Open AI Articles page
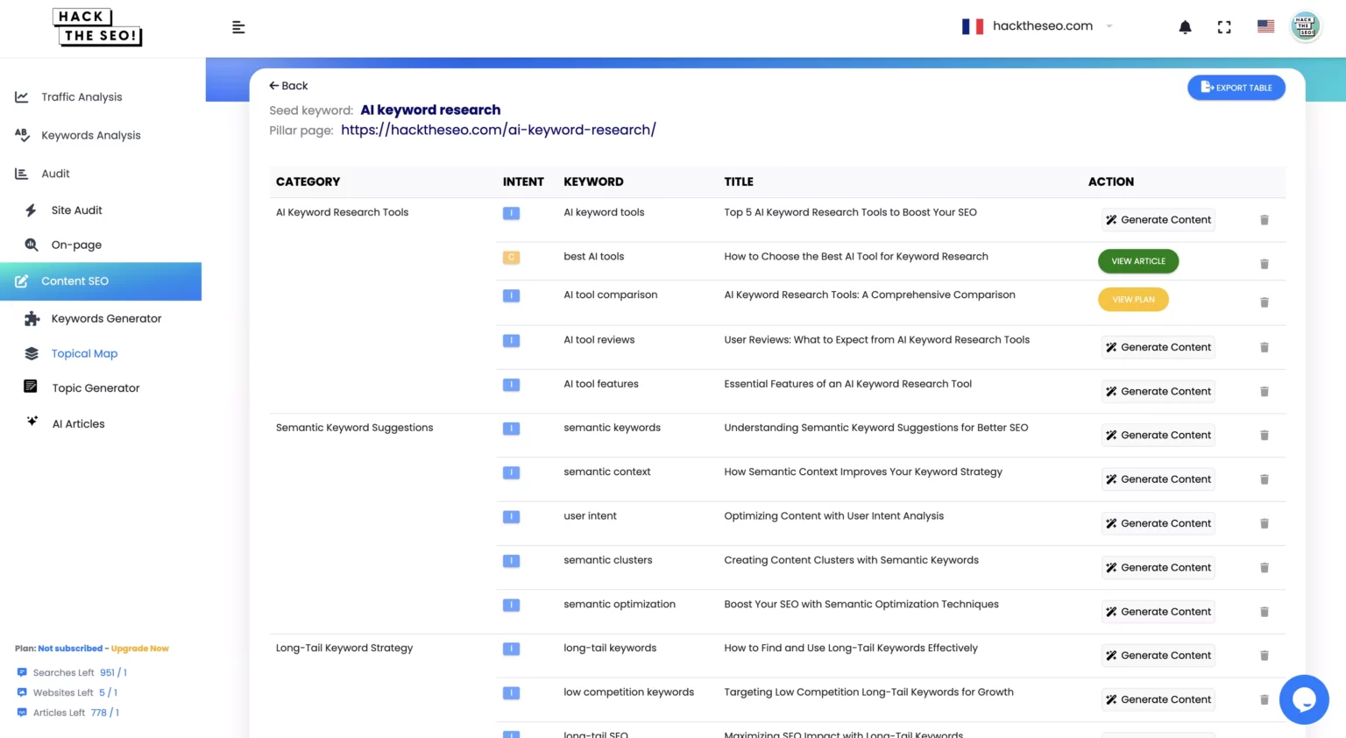 pyautogui.click(x=78, y=423)
